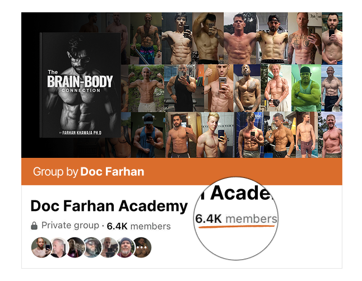Click the Farhan Khawaja Ph.D author text
Image resolution: width=362 pixels, height=281 pixels.
[82, 133]
